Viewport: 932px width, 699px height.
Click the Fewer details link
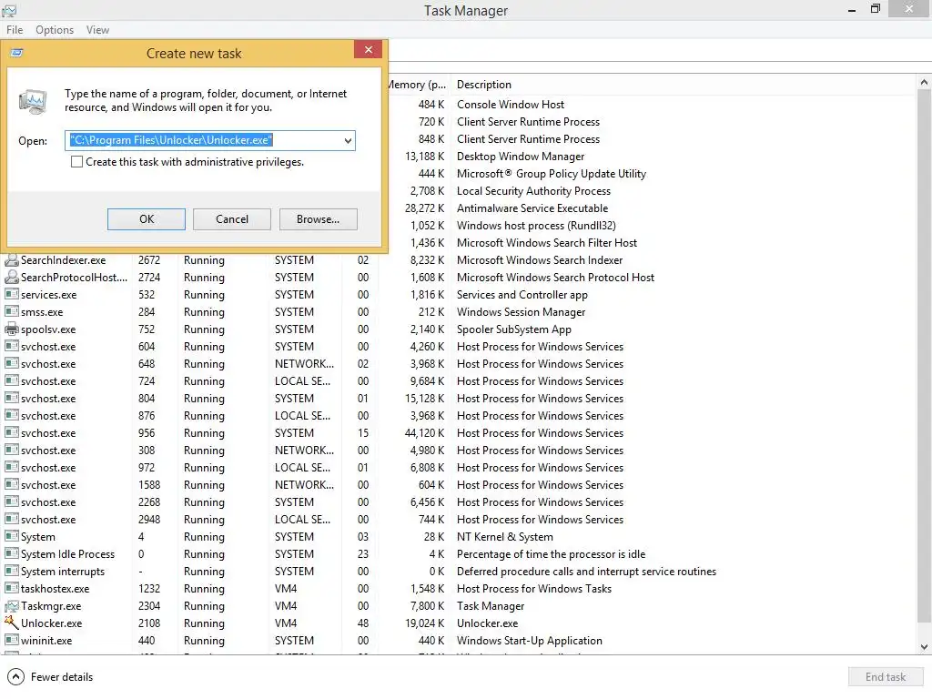[62, 677]
